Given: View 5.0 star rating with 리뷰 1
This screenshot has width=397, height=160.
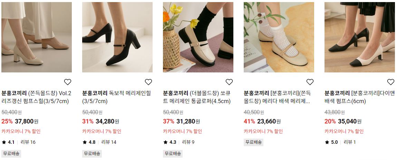Looking at the screenshot, I should pyautogui.click(x=340, y=142).
